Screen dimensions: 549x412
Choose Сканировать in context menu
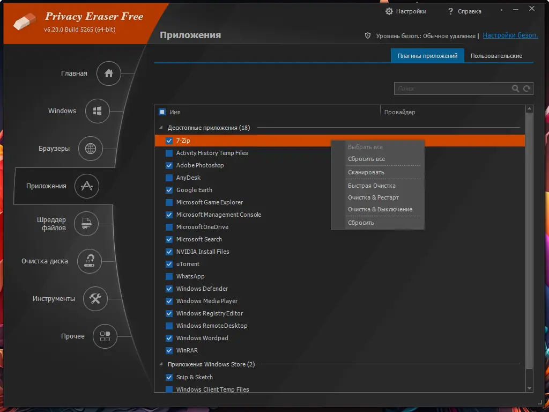[366, 172]
